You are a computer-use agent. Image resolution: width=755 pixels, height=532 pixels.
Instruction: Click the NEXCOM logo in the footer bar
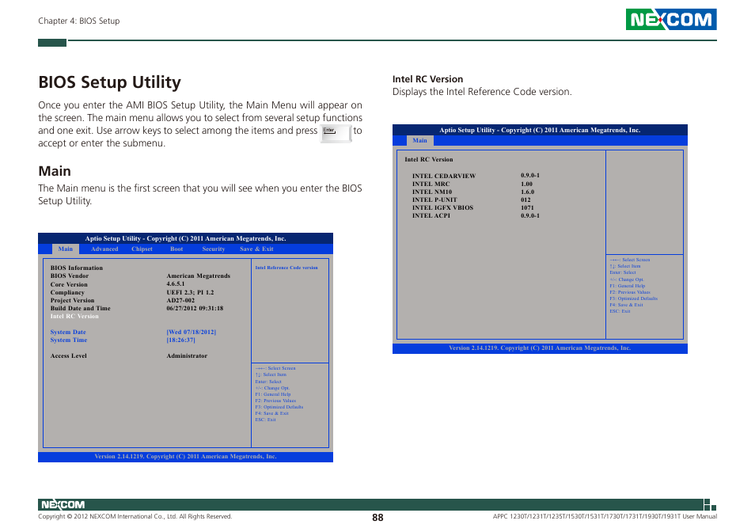(x=63, y=504)
